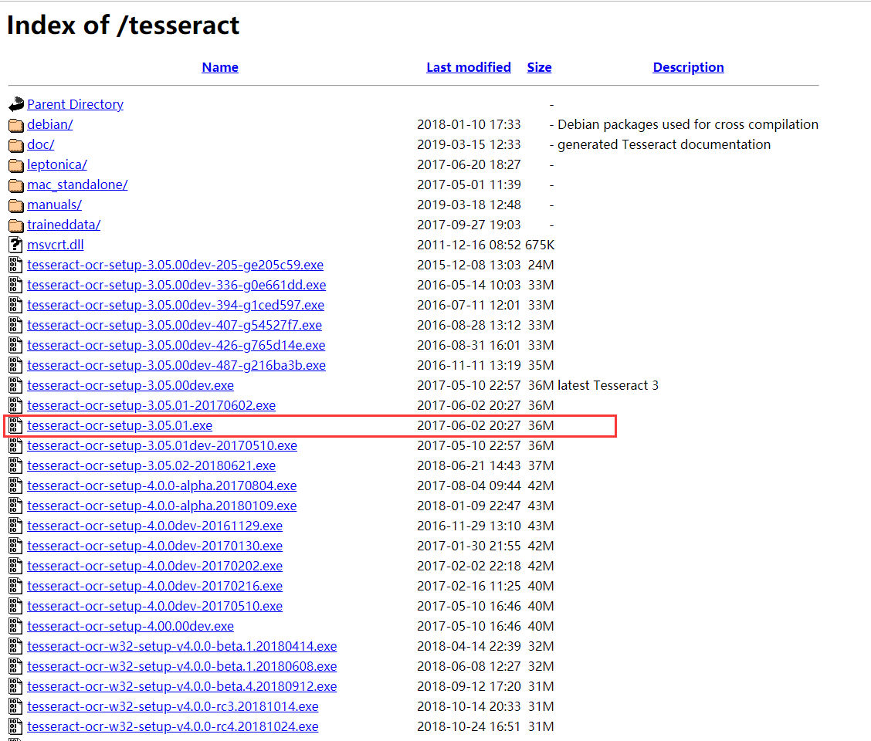Screen dimensions: 871x741
Task: Download tesseract-ocr-setup-4.0.0dev-20170202.exe
Action: (x=155, y=566)
